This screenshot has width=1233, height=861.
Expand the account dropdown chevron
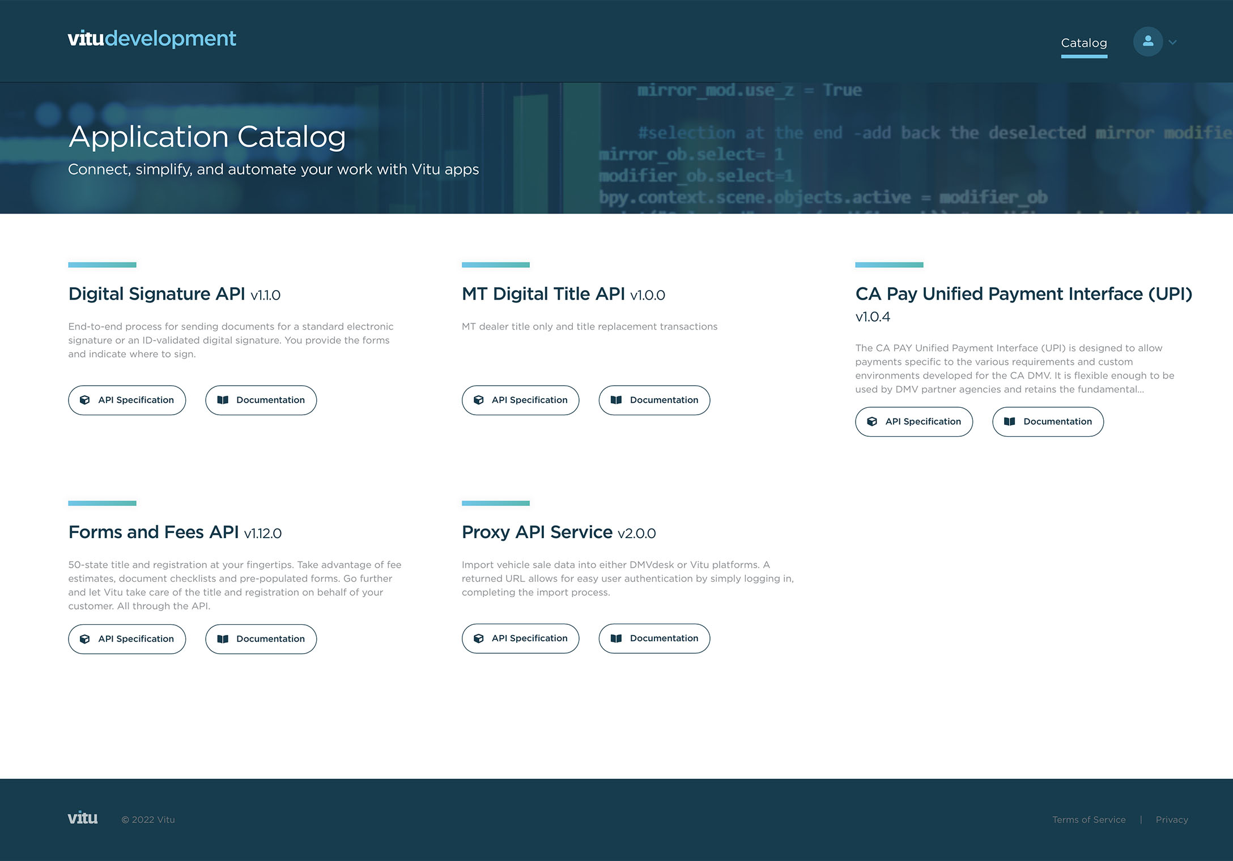(1173, 42)
